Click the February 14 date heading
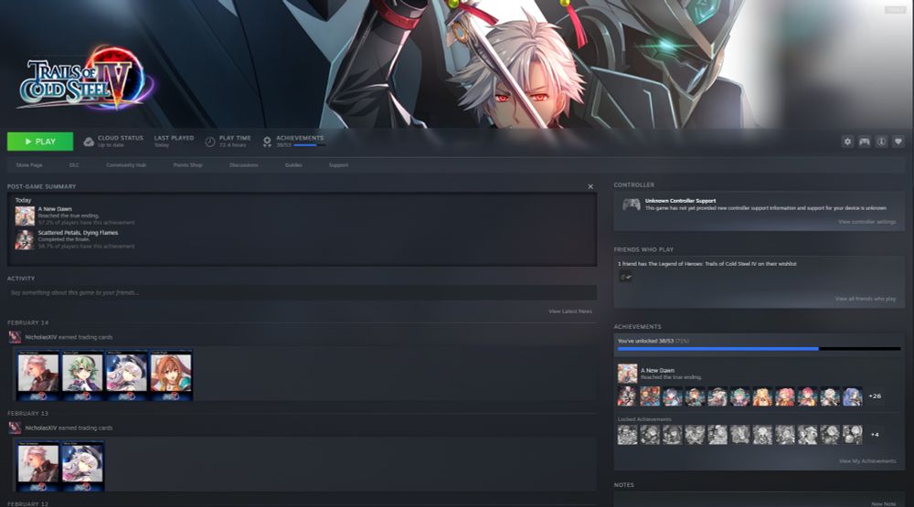914x507 pixels. 28,322
